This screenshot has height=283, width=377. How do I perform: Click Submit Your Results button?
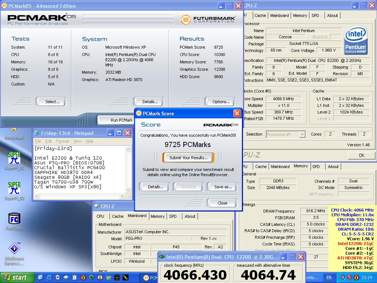(188, 158)
